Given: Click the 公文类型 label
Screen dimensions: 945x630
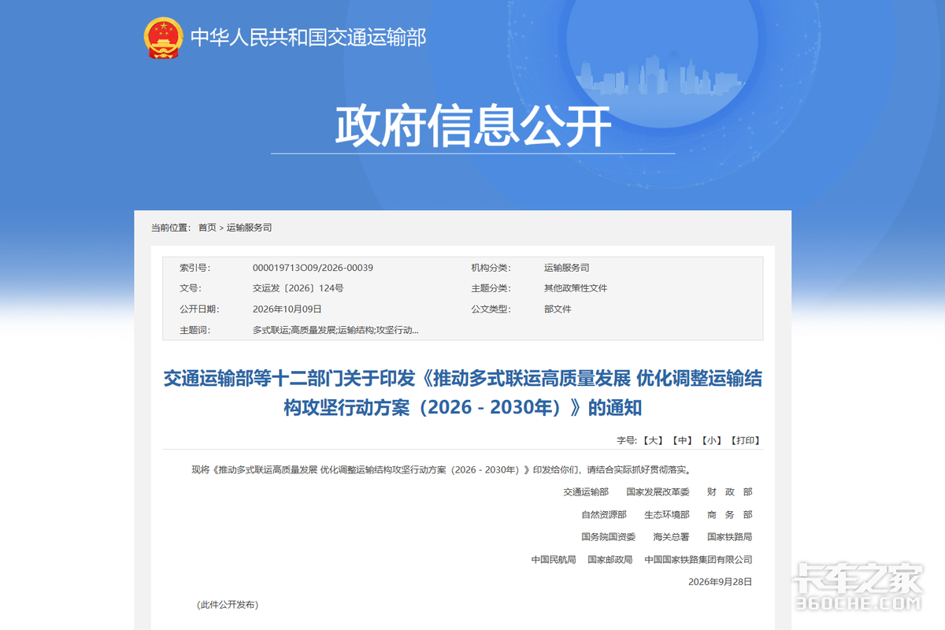Looking at the screenshot, I should pos(491,309).
